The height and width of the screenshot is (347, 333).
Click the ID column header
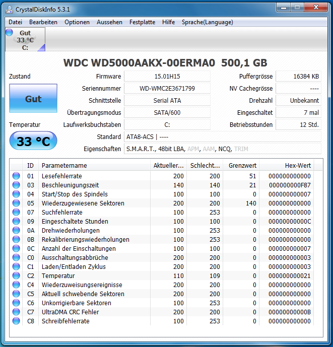(x=30, y=166)
